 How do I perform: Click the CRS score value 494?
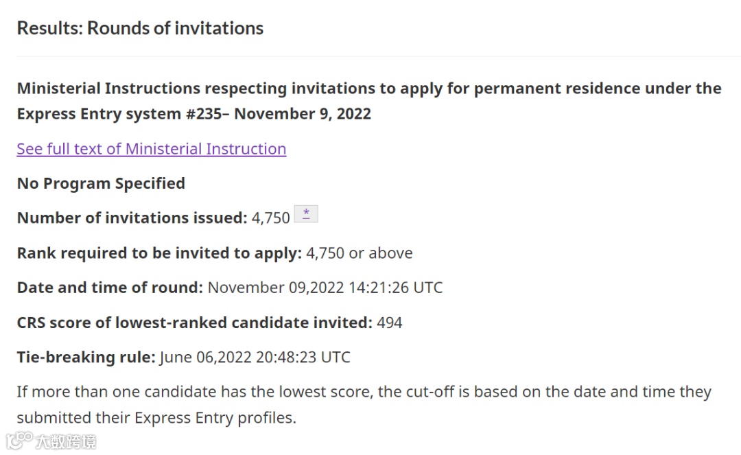click(x=390, y=322)
